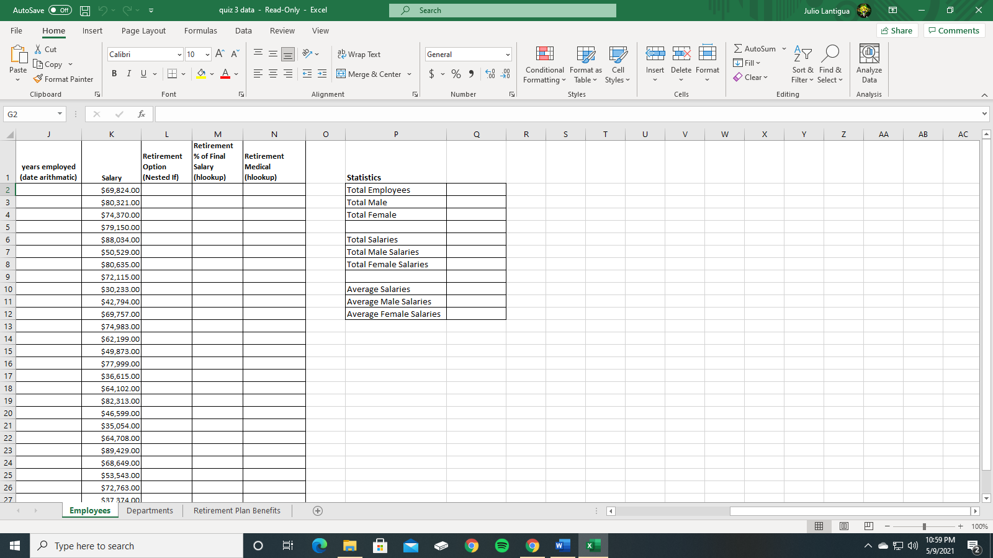Expand the Name Box dropdown arrow

pos(60,114)
